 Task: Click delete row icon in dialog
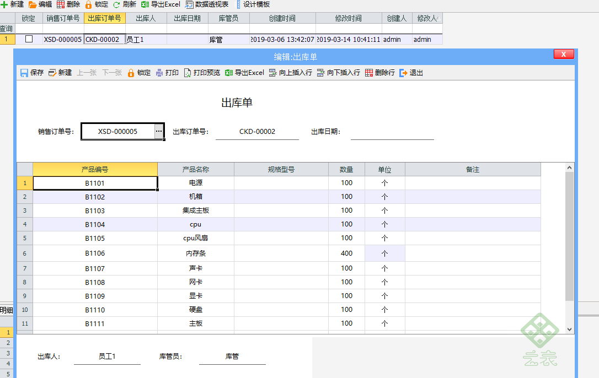(368, 73)
